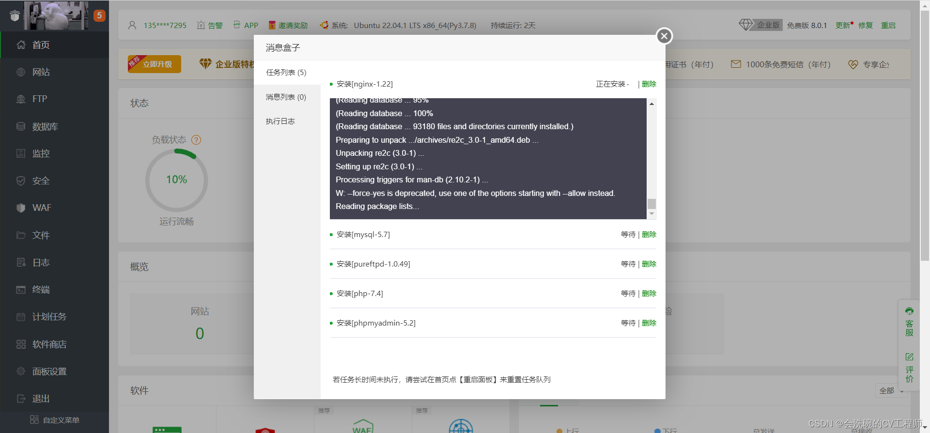Click the install log scrollbar down arrow
This screenshot has height=433, width=930.
click(652, 214)
